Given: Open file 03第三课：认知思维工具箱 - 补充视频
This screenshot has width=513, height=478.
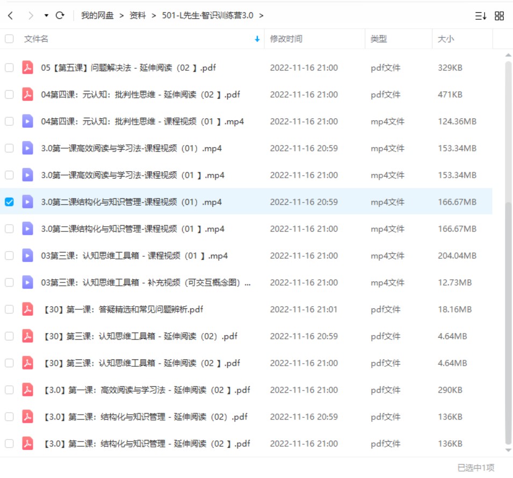Looking at the screenshot, I should 146,283.
